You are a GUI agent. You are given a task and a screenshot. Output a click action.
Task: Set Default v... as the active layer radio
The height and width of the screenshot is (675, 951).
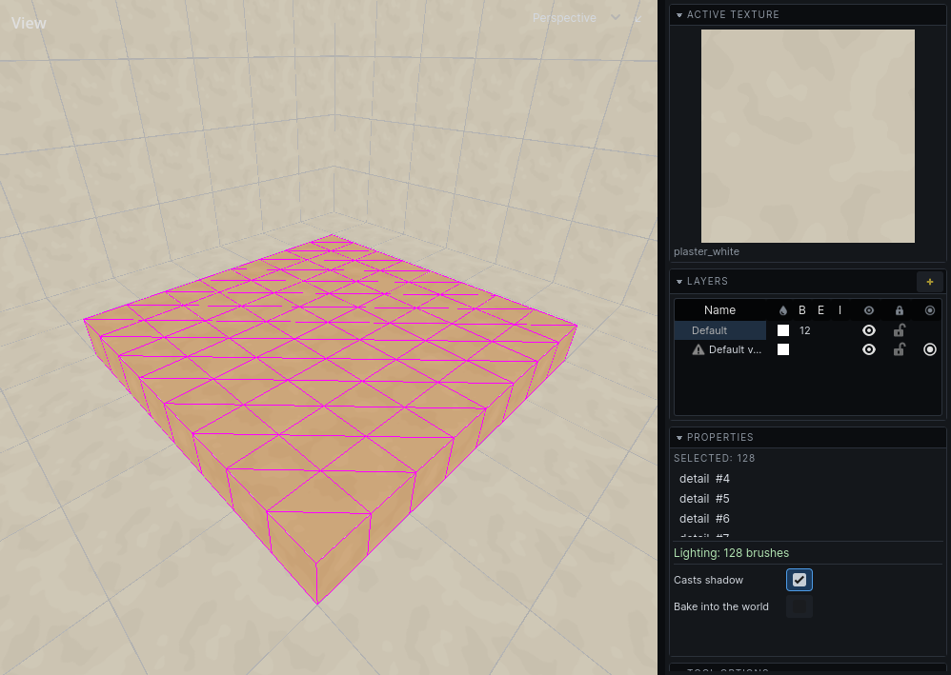(x=930, y=349)
